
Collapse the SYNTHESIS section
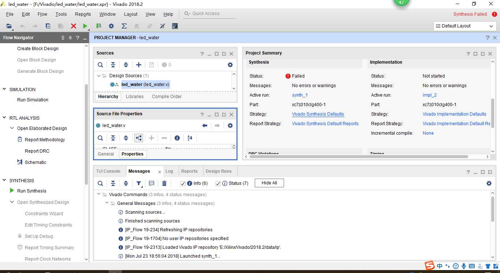4,180
